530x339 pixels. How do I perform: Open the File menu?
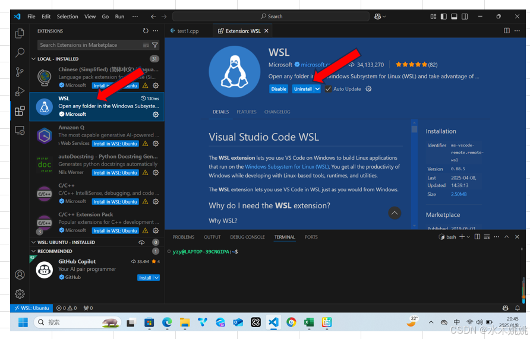pos(31,16)
